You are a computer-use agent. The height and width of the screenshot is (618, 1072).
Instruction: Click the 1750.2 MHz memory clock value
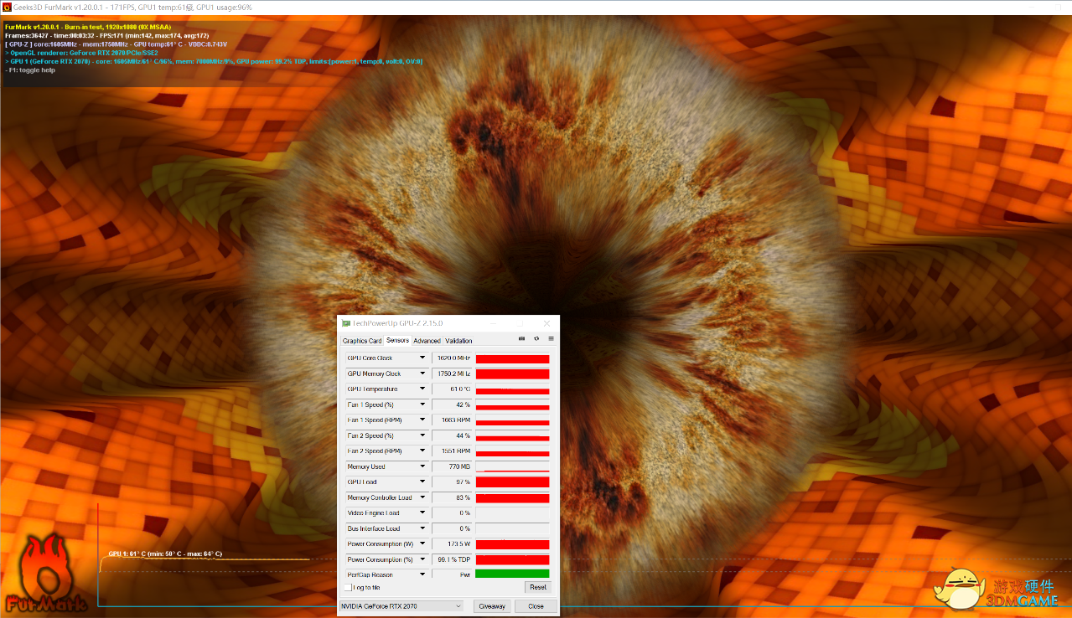point(453,373)
